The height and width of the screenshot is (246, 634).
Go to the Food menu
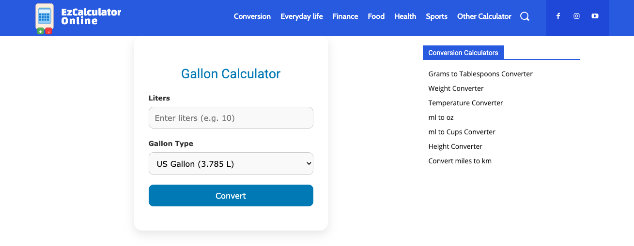pyautogui.click(x=376, y=16)
